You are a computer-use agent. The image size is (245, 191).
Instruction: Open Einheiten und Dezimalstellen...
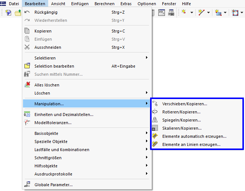click(x=86, y=115)
